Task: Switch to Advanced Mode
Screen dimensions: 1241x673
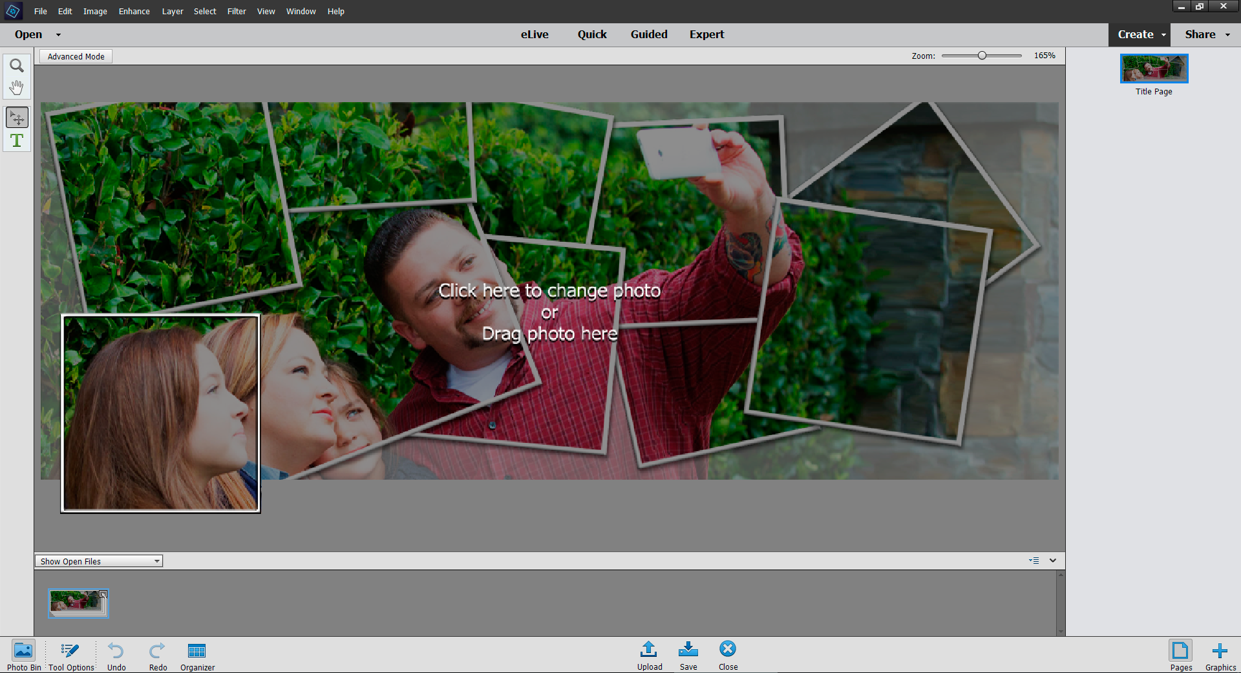Action: 75,56
